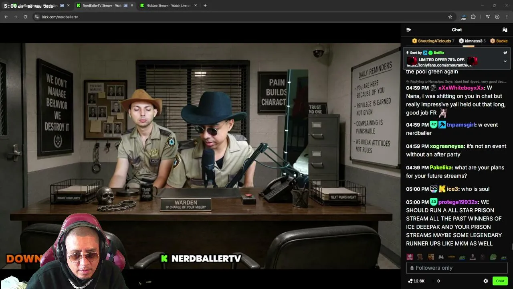Open a new browser tab

(205, 6)
